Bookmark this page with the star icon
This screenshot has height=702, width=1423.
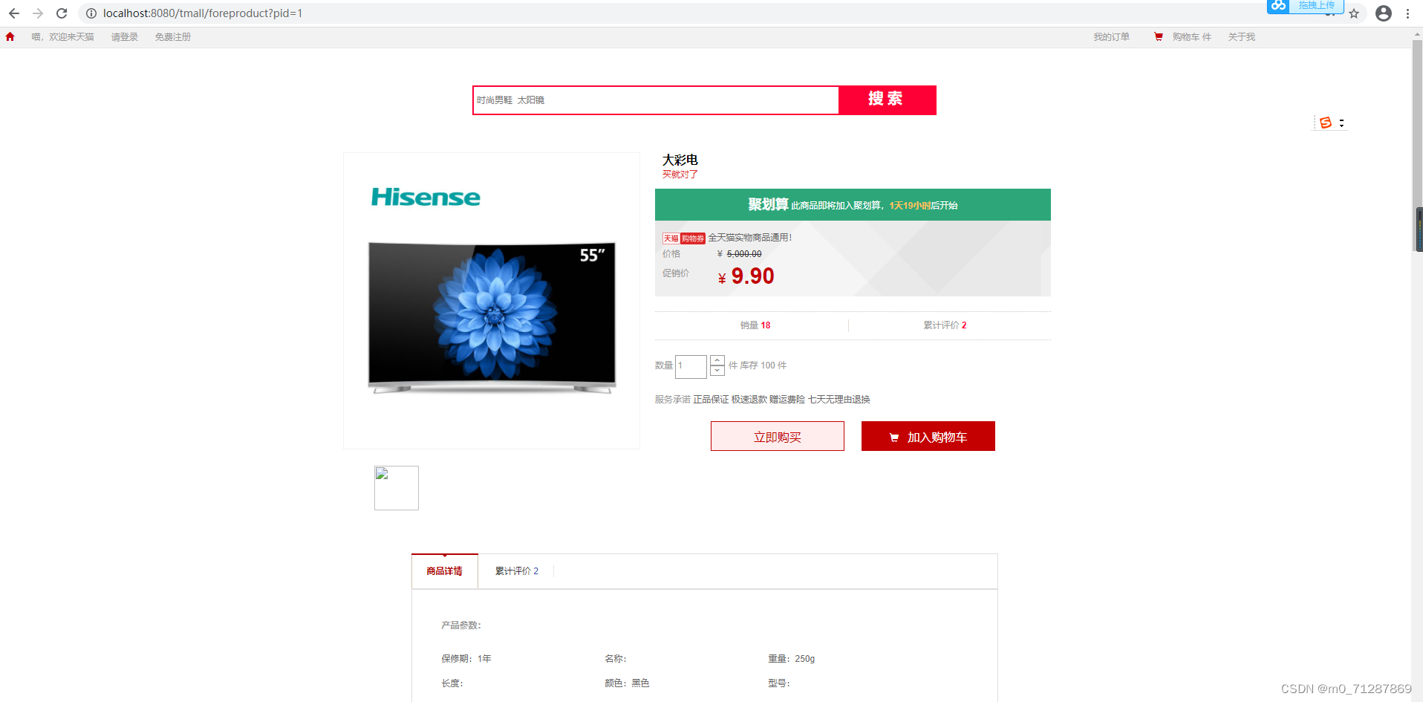1355,13
